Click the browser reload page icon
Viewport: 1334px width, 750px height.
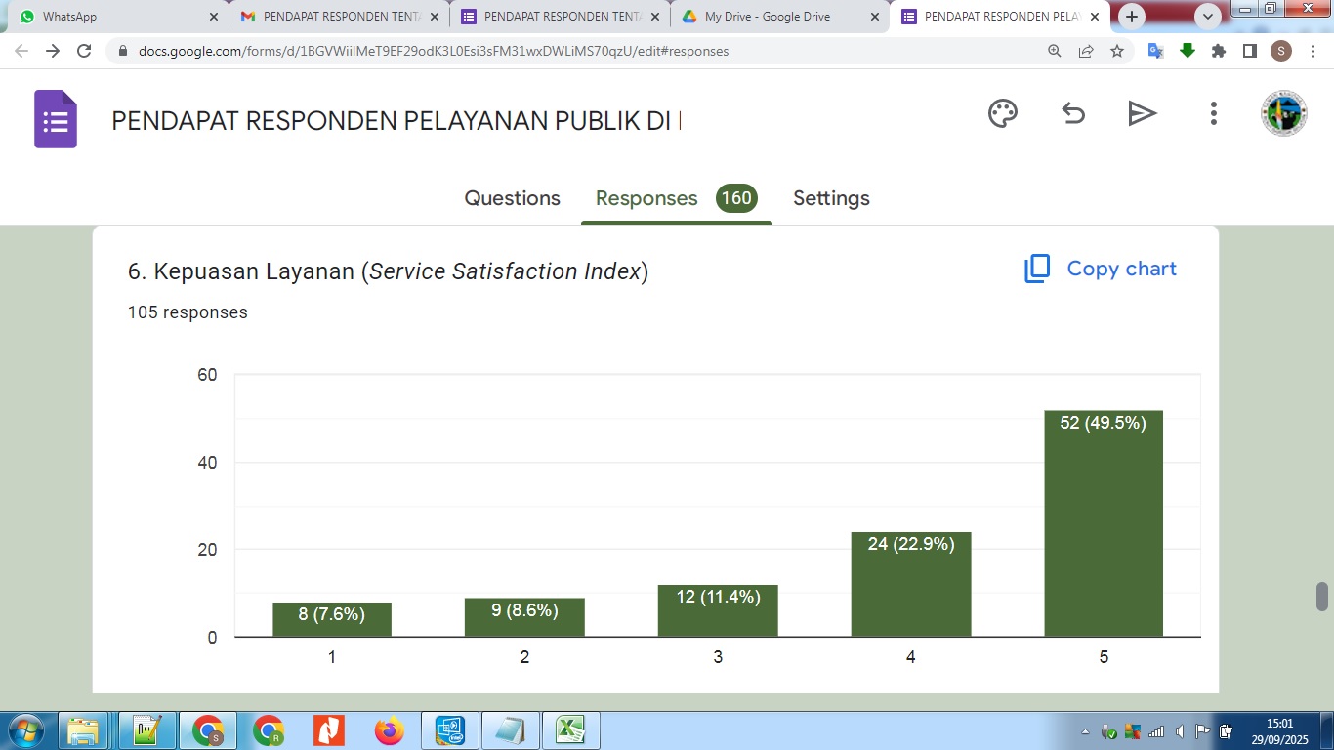pyautogui.click(x=84, y=51)
